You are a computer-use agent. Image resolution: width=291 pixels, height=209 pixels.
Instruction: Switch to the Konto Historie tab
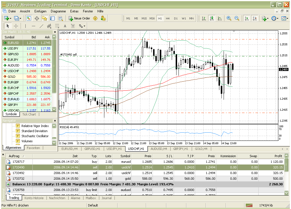[x=34, y=198]
